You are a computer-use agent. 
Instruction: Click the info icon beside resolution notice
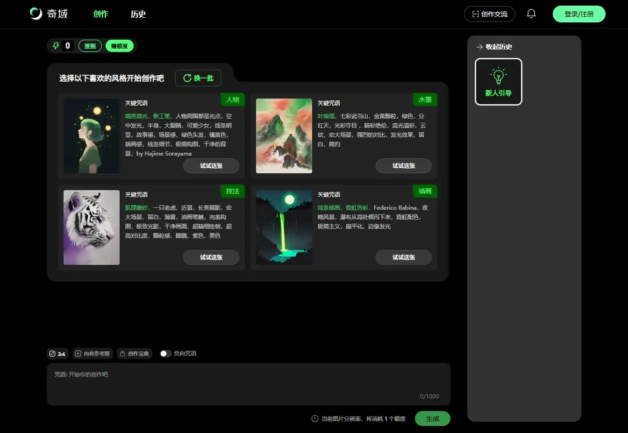coord(315,419)
